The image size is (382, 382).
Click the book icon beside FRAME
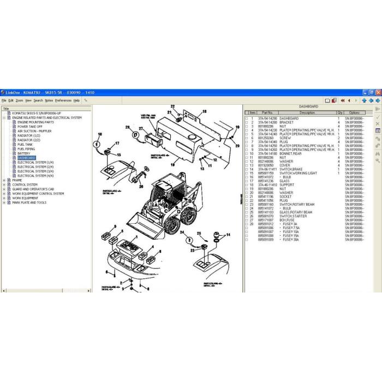pos(9,180)
